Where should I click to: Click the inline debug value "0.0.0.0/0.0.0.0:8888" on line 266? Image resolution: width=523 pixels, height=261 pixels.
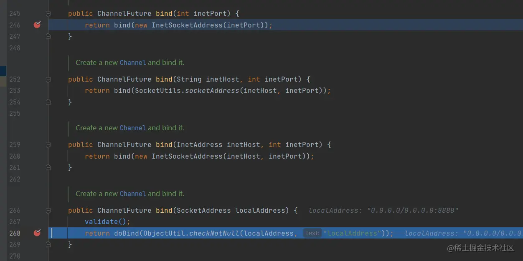pos(413,210)
